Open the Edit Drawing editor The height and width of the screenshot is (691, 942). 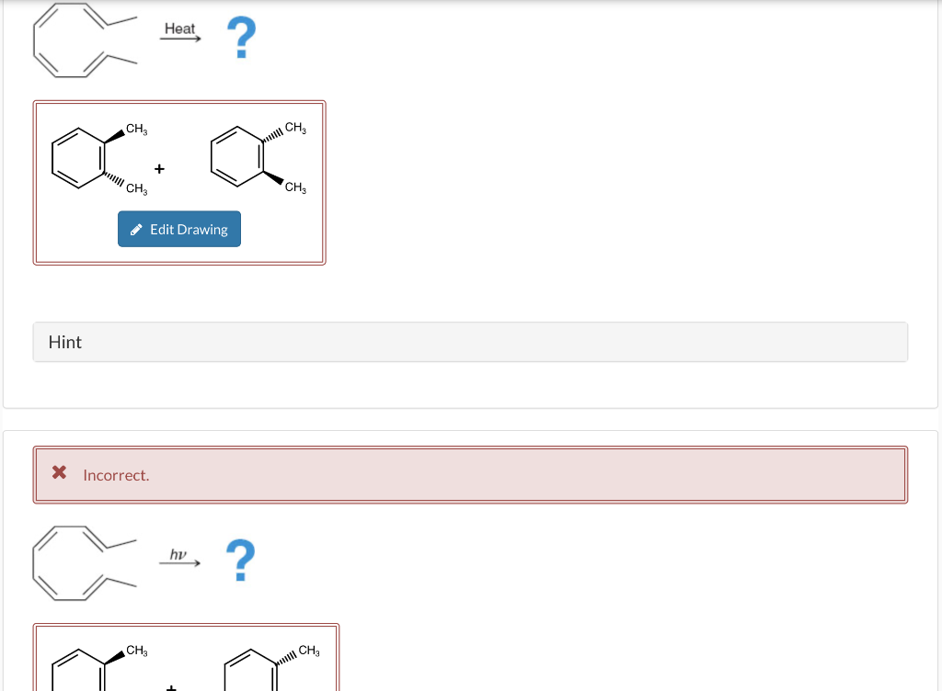[178, 229]
